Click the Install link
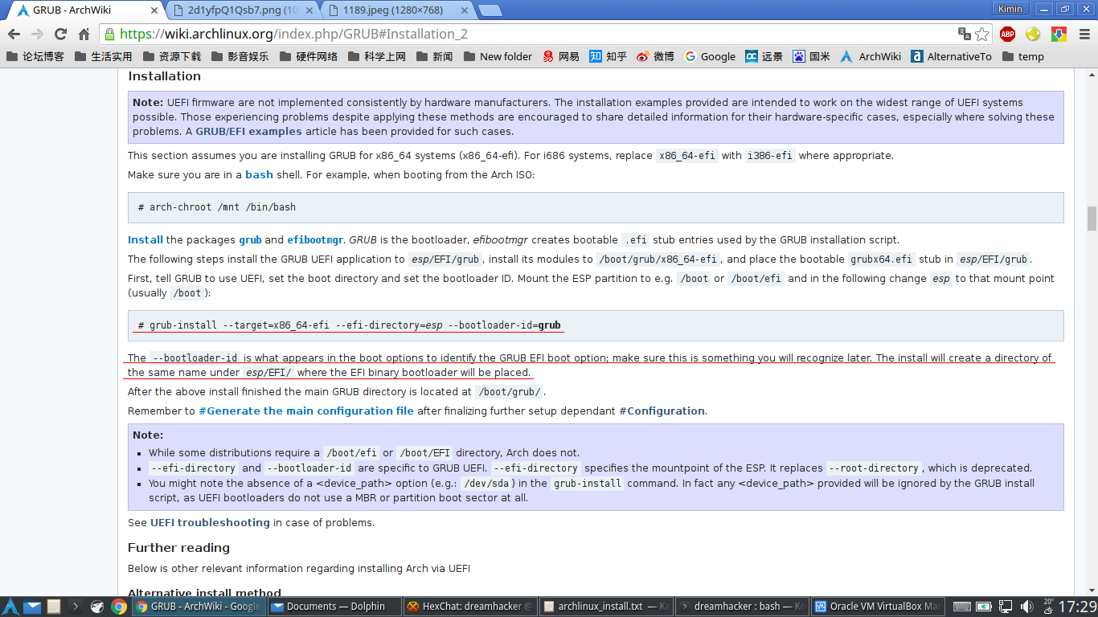Viewport: 1098px width, 617px height. [145, 239]
